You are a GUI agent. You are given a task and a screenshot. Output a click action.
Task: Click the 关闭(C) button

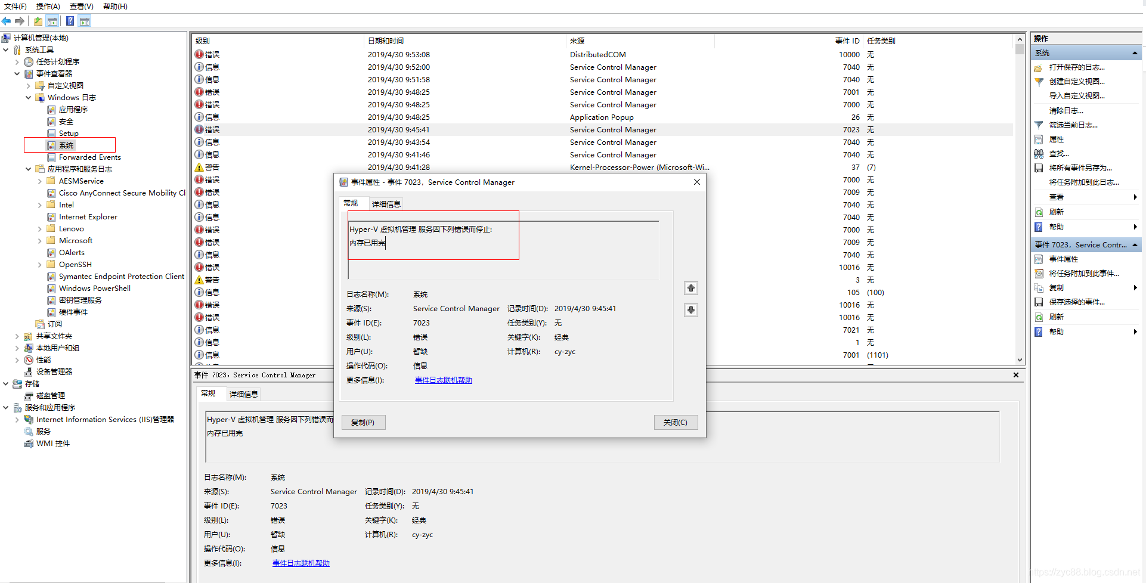(676, 422)
